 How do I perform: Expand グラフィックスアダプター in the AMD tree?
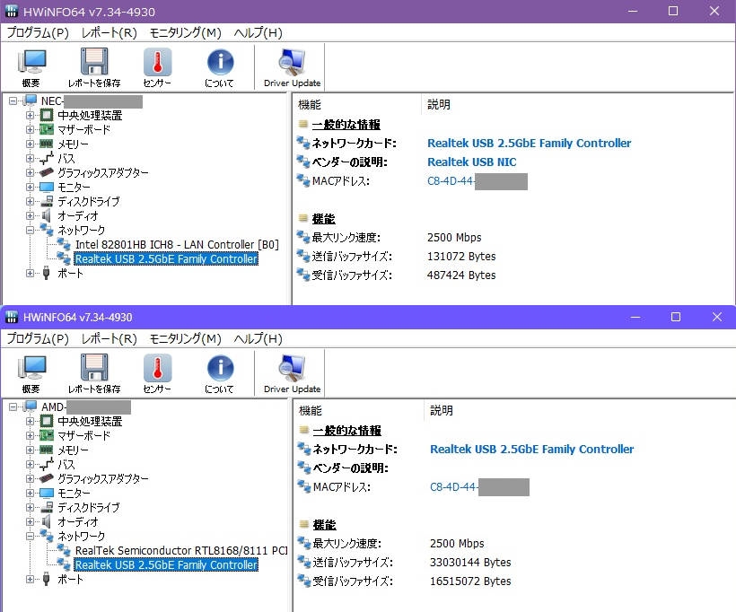(x=30, y=478)
